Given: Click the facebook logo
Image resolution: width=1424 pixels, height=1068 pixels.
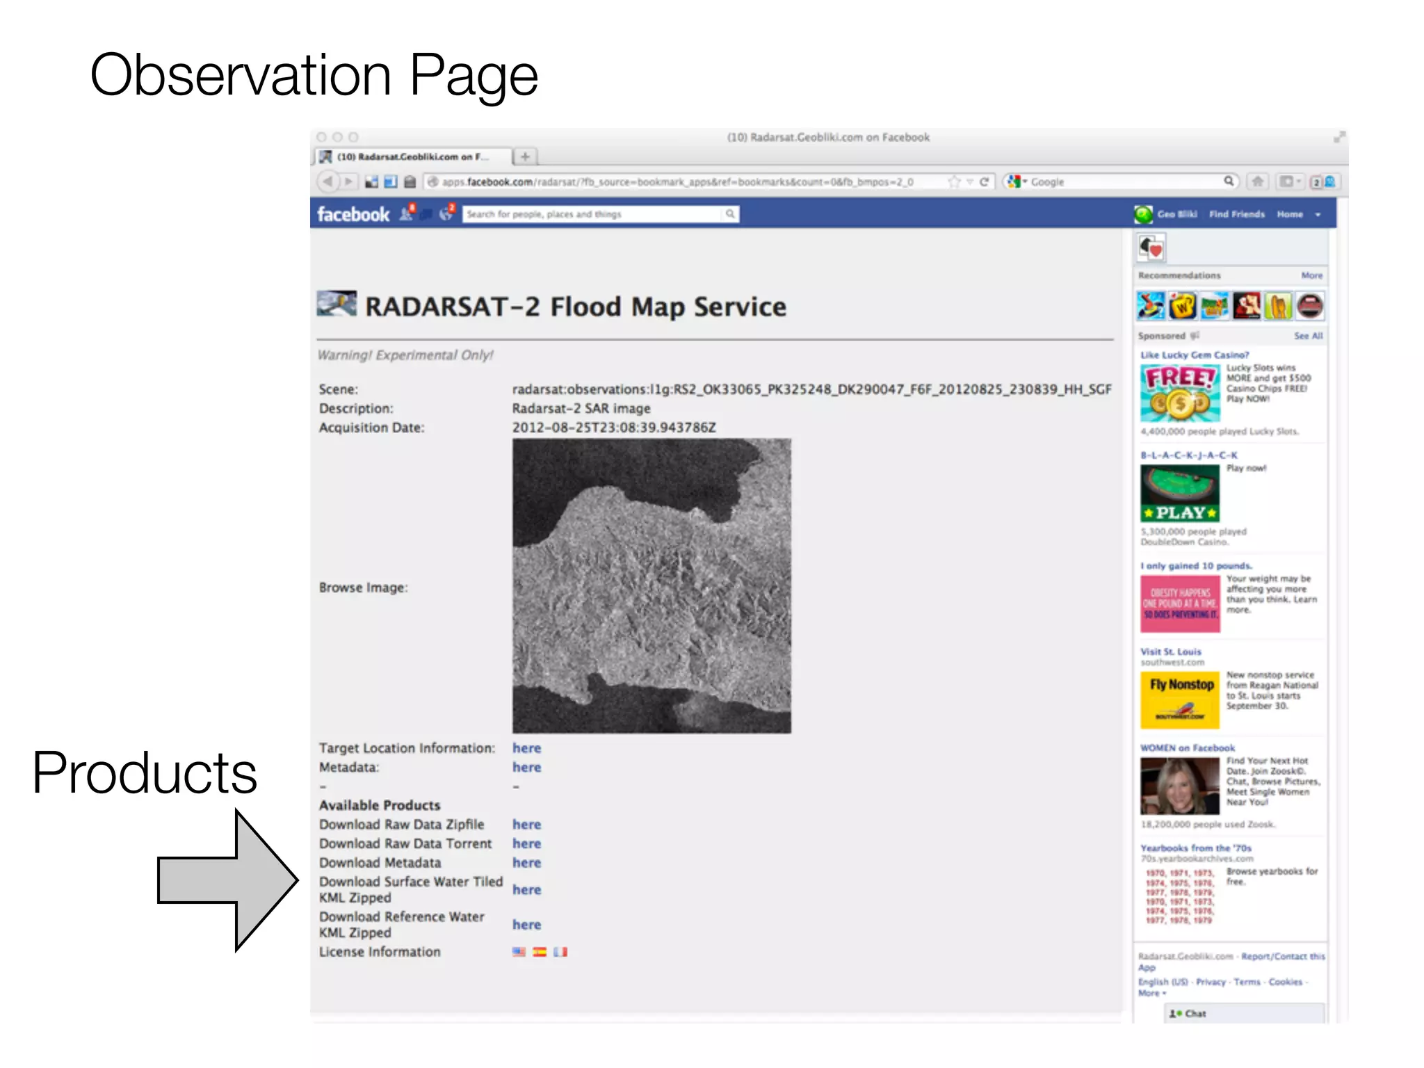Looking at the screenshot, I should pos(353,214).
